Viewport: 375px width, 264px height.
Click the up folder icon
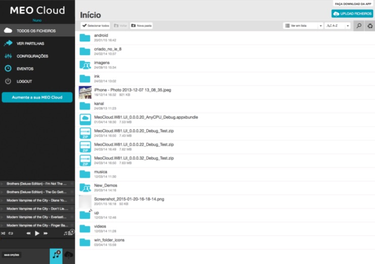(x=85, y=215)
